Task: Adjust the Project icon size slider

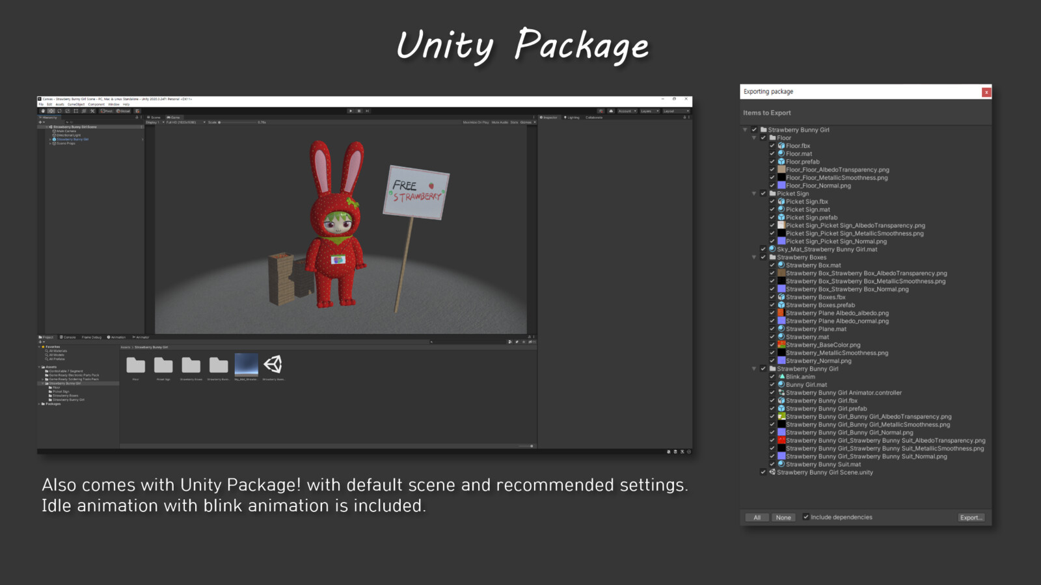Action: point(526,446)
